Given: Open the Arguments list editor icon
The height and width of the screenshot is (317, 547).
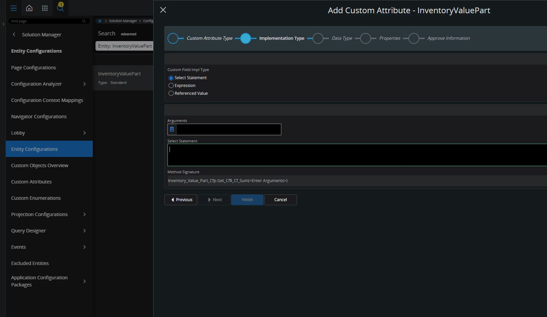Looking at the screenshot, I should point(172,129).
